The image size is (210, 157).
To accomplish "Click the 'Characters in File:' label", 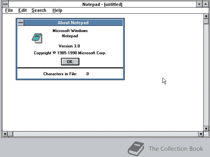I will (x=60, y=74).
